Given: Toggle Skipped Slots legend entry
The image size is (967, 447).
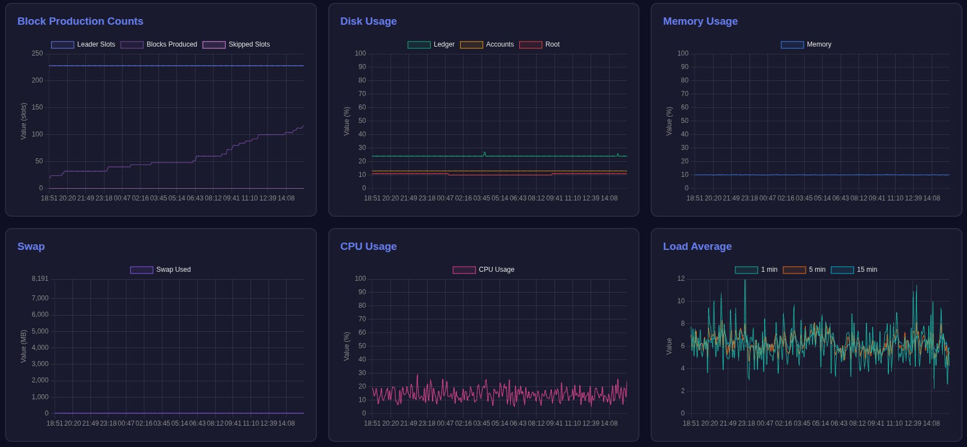Looking at the screenshot, I should click(x=214, y=45).
